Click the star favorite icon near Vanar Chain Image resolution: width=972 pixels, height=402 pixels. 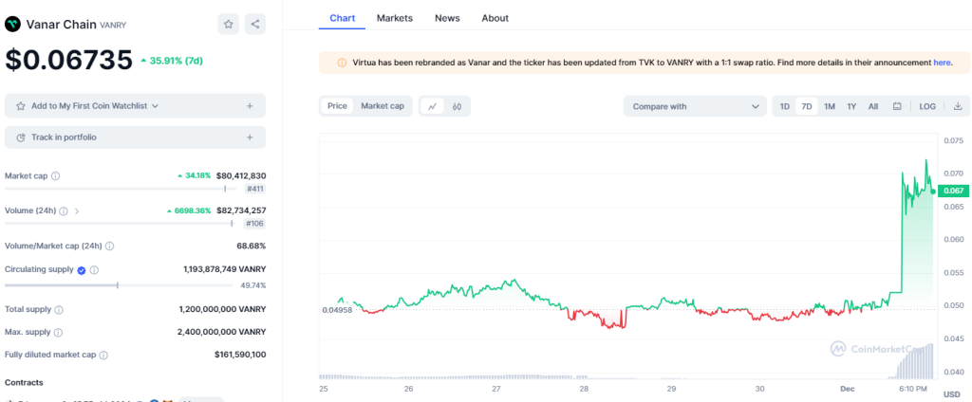[228, 24]
